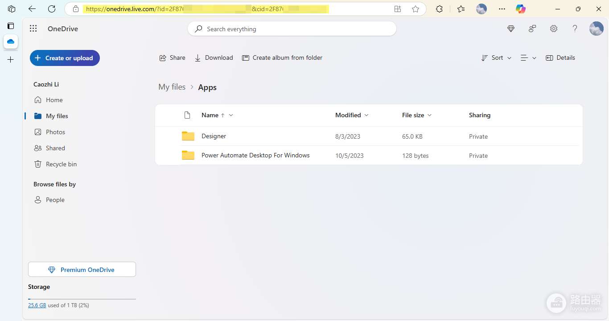Click the 128 bytes file size

[x=416, y=156]
